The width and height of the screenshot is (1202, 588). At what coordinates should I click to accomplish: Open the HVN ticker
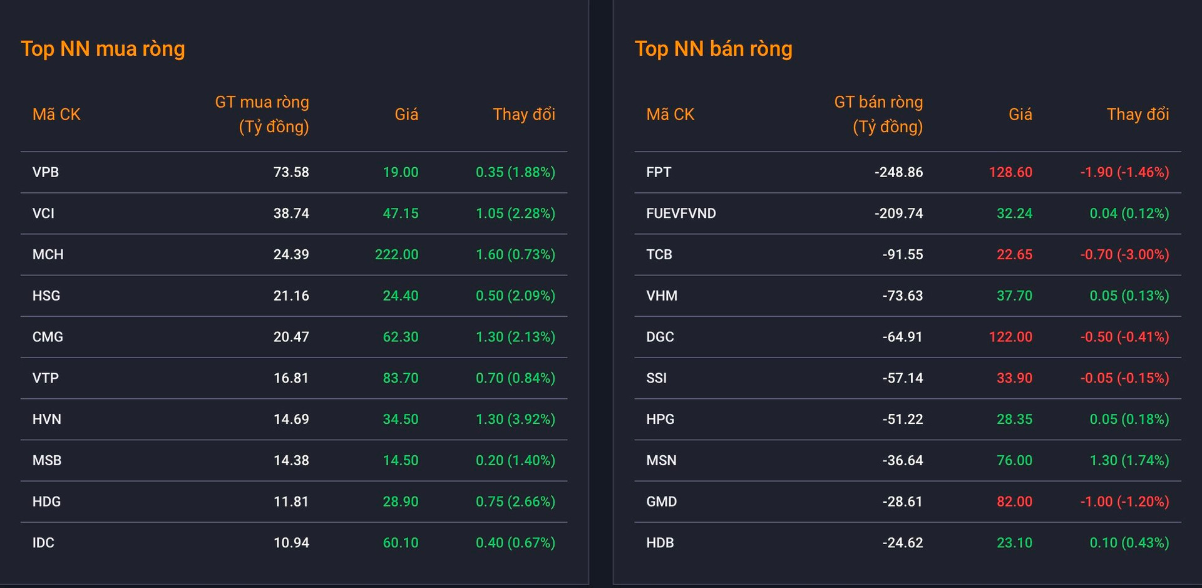47,420
